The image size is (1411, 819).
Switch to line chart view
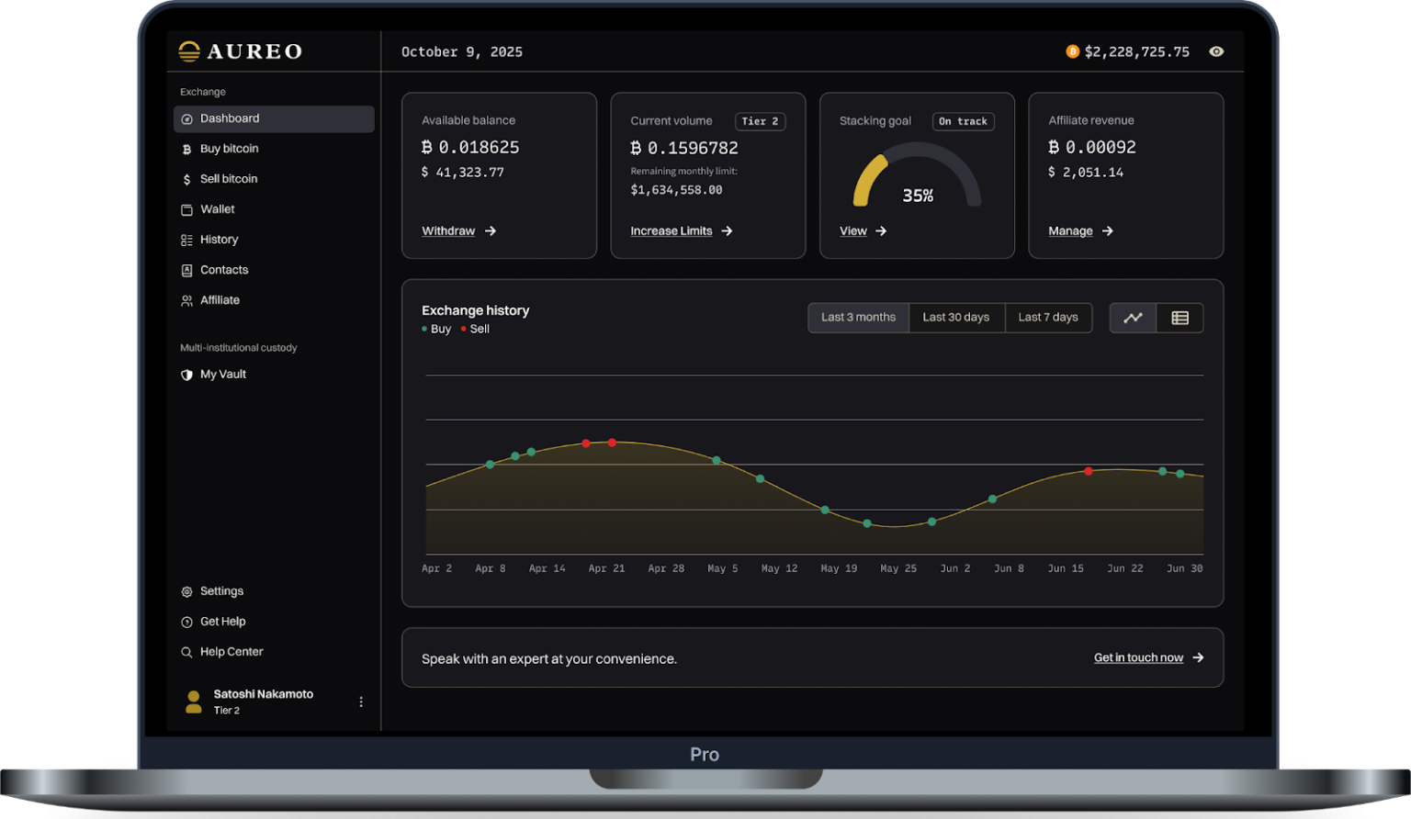[1133, 318]
